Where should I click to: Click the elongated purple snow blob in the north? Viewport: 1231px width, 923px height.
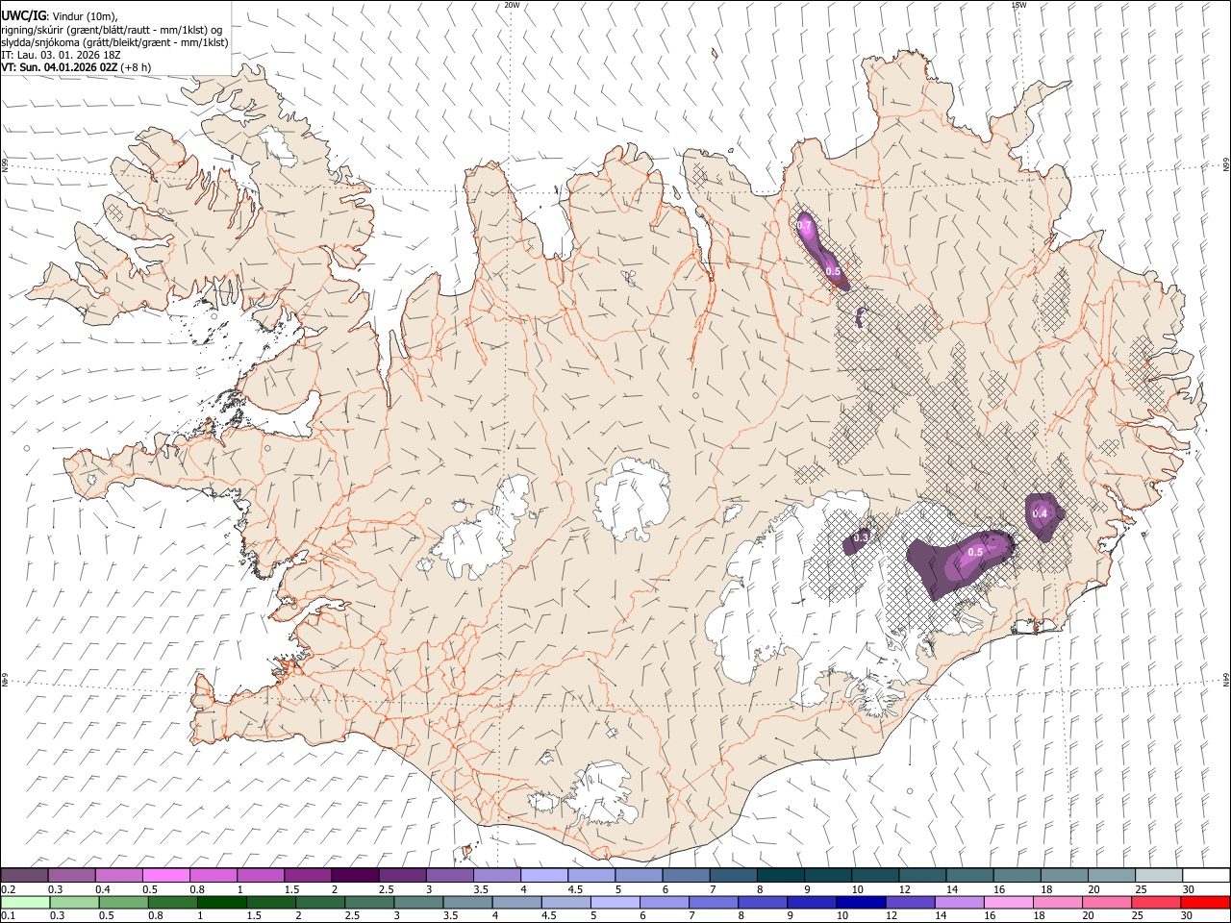[823, 249]
